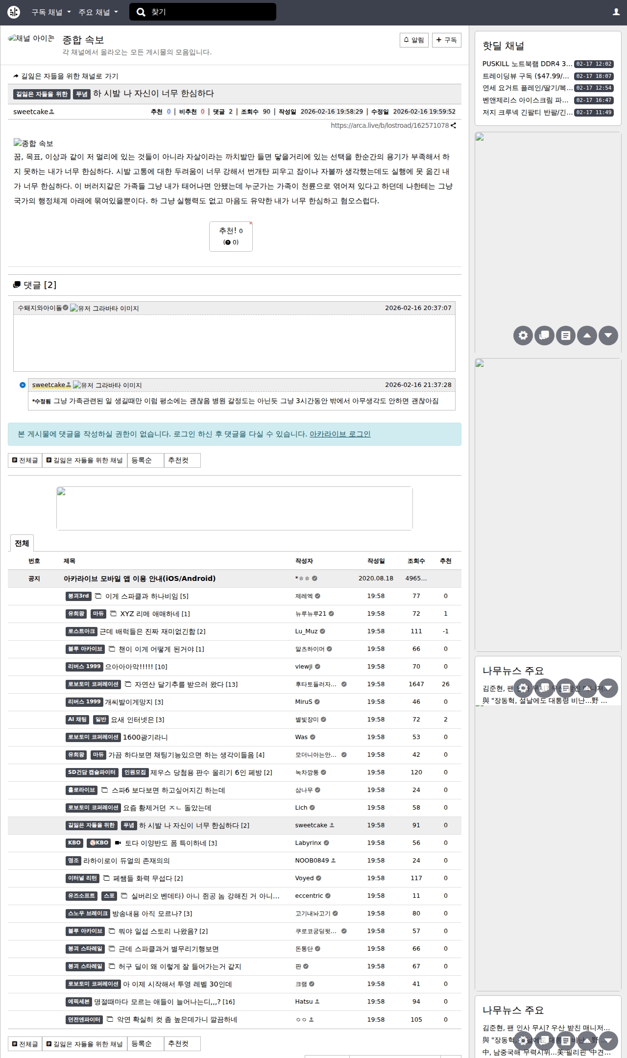
Task: Click the Arca Live logo icon
Action: (14, 12)
